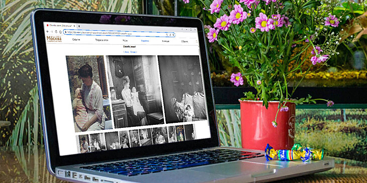Click the browser forward arrow

tap(52, 32)
